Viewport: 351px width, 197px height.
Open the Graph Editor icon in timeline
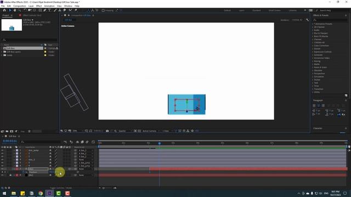93,142
